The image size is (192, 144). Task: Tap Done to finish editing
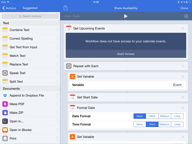coord(184,8)
